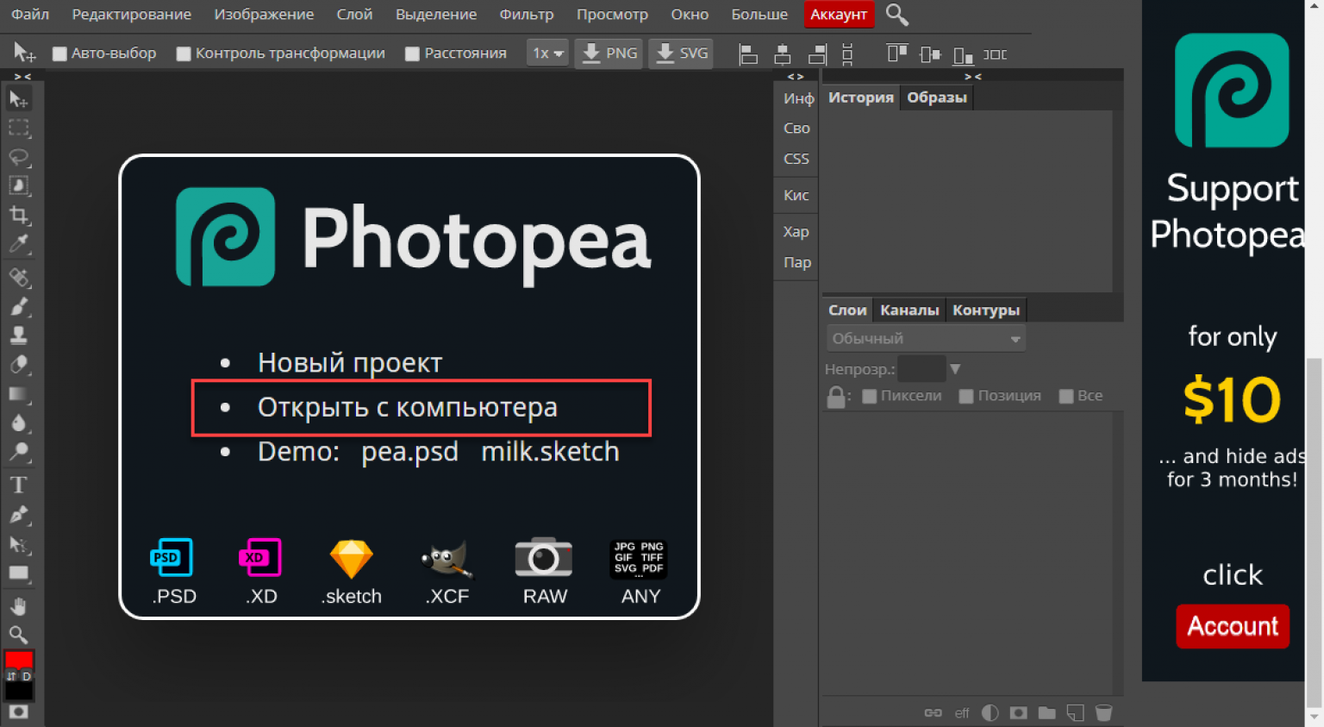Click the red foreground color swatch
Screen dimensions: 1324x727
(18, 661)
